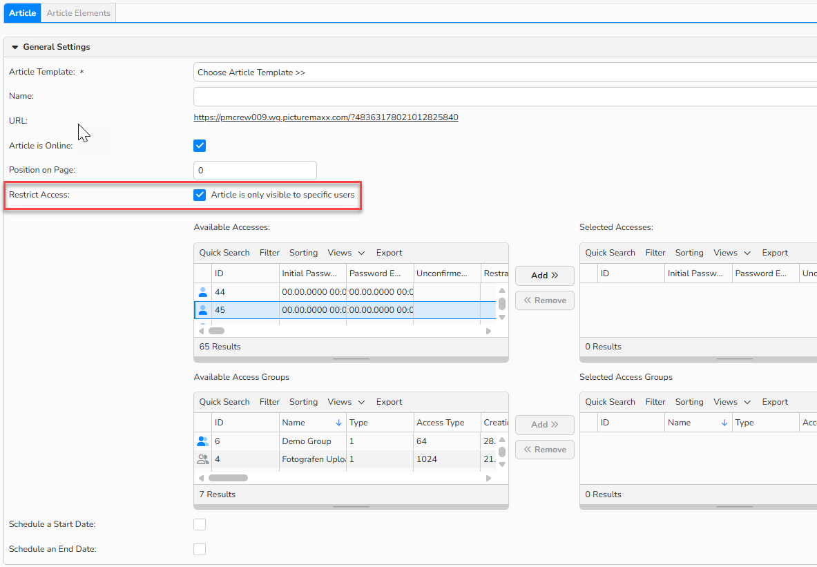This screenshot has width=817, height=567.
Task: Enable Schedule a Start Date checkbox
Action: coord(200,524)
